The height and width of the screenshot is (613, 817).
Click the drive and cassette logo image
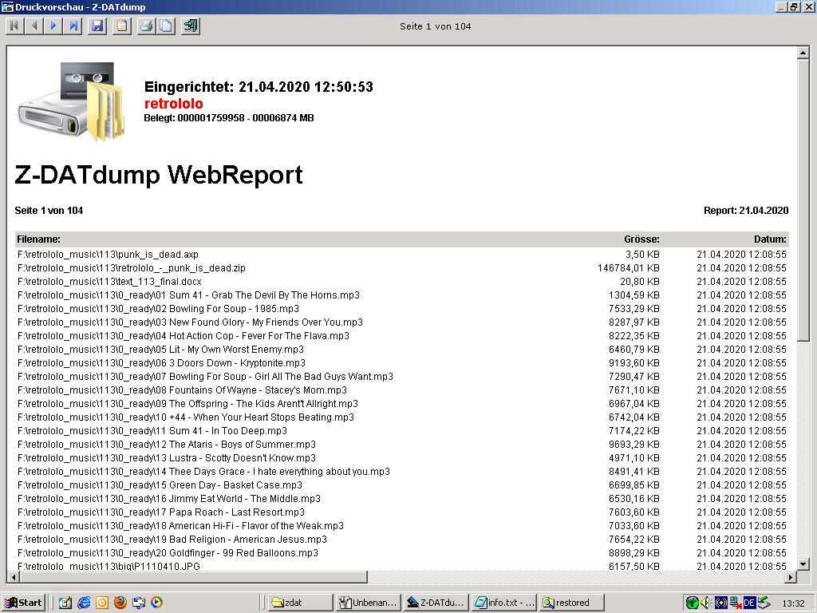click(71, 102)
